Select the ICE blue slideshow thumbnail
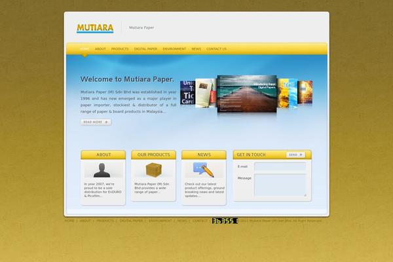The width and height of the screenshot is (393, 262). point(293,93)
